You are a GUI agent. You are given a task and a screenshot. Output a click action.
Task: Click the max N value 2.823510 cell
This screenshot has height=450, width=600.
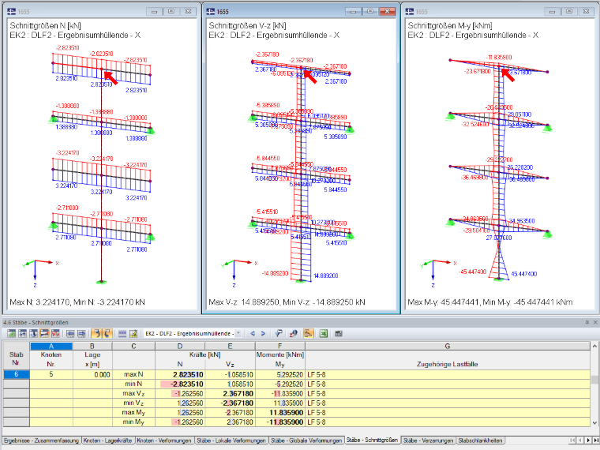[x=180, y=375]
